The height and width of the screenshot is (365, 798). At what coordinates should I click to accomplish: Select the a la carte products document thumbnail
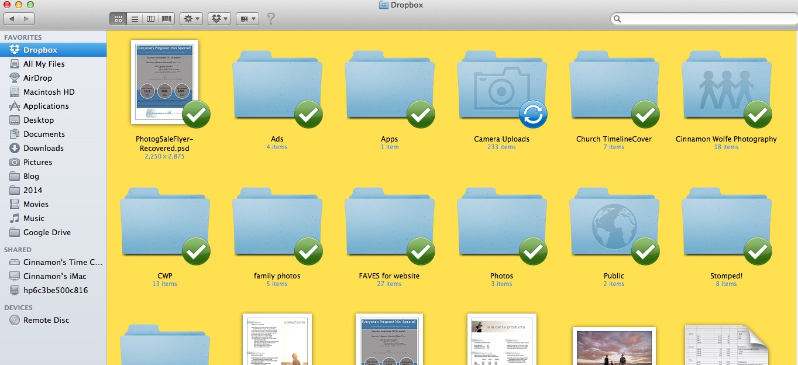click(x=502, y=339)
